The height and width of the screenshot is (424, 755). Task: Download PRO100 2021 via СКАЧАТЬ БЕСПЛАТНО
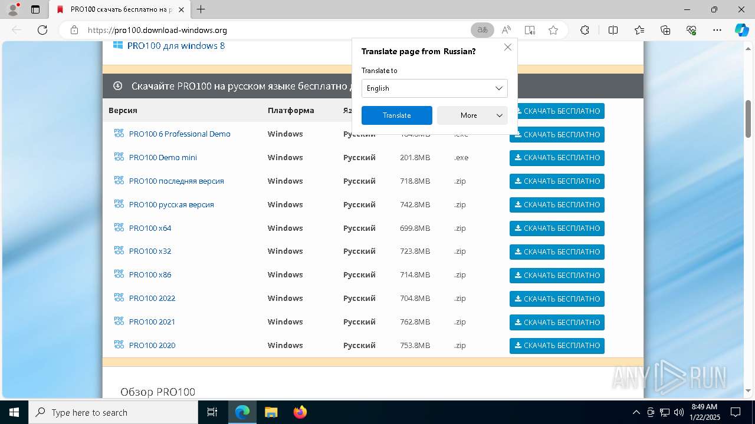(x=557, y=323)
